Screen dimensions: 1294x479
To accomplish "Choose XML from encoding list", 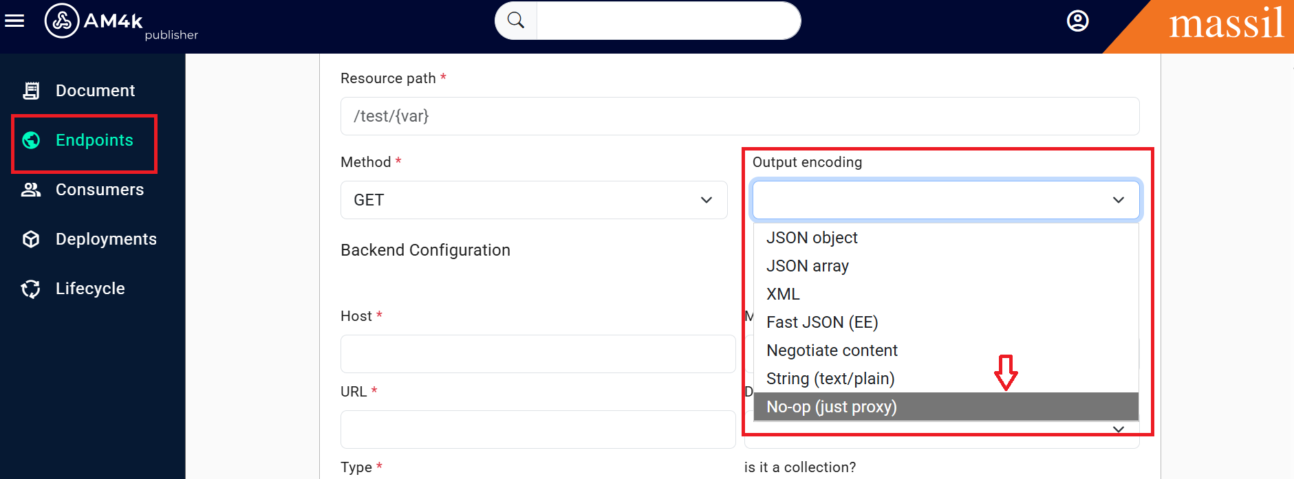I will (783, 294).
